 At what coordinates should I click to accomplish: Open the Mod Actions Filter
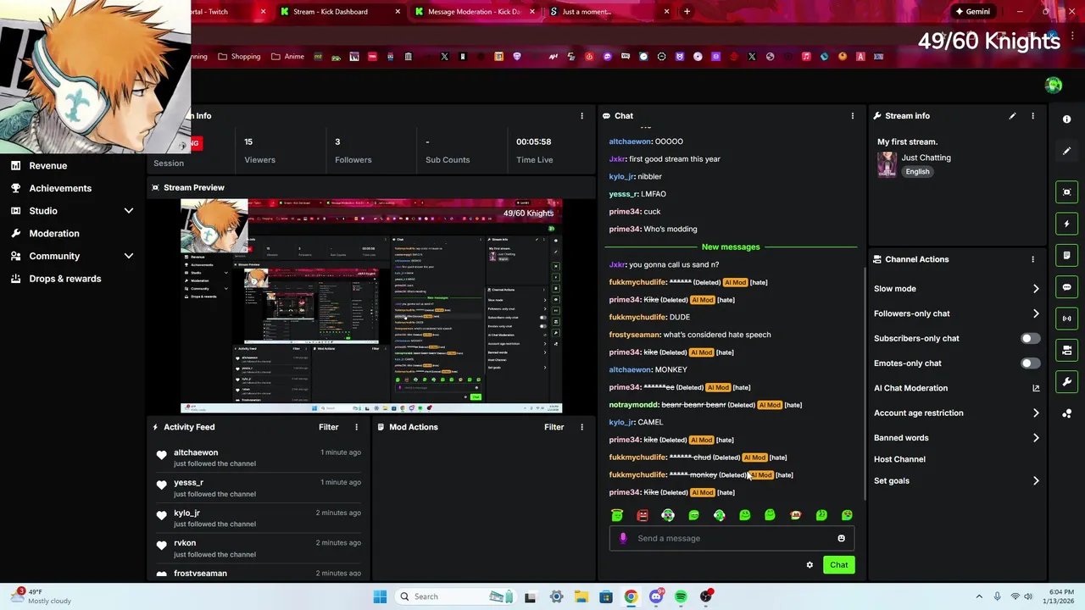pos(554,427)
